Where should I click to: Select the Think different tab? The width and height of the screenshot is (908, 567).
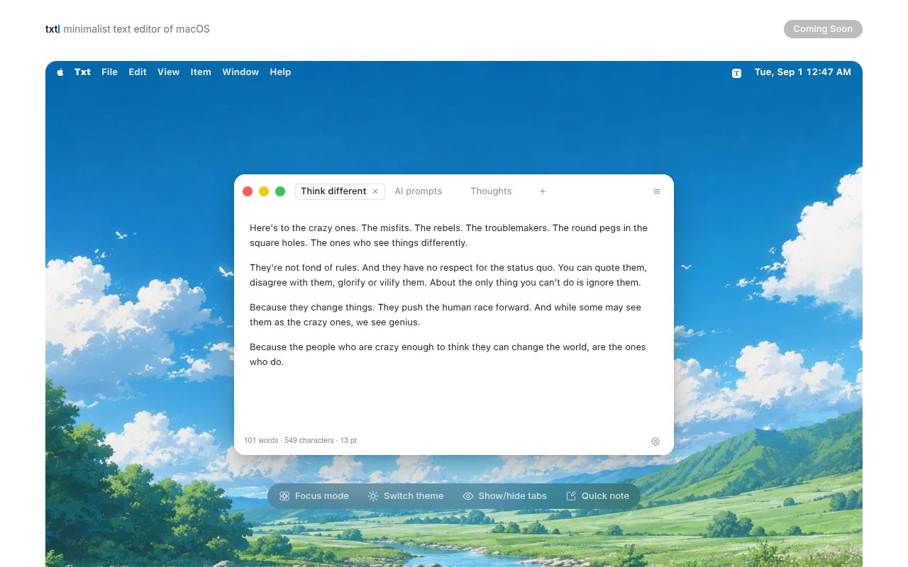pyautogui.click(x=333, y=191)
